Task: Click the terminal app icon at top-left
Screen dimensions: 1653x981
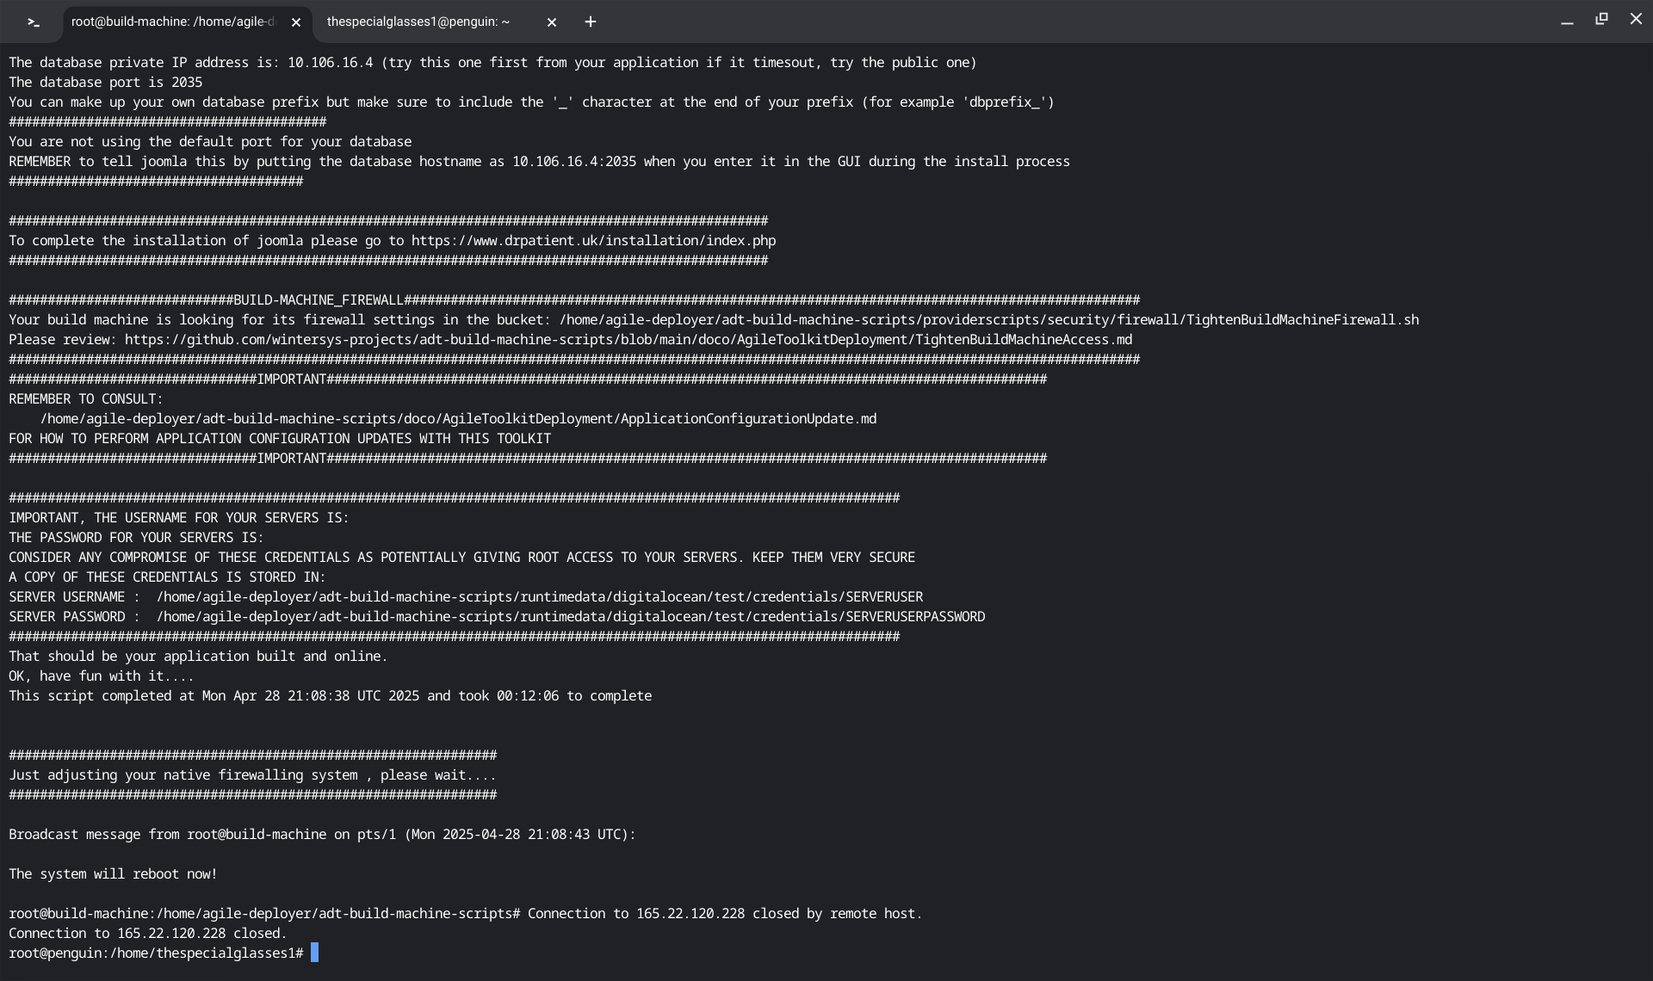Action: pyautogui.click(x=33, y=22)
